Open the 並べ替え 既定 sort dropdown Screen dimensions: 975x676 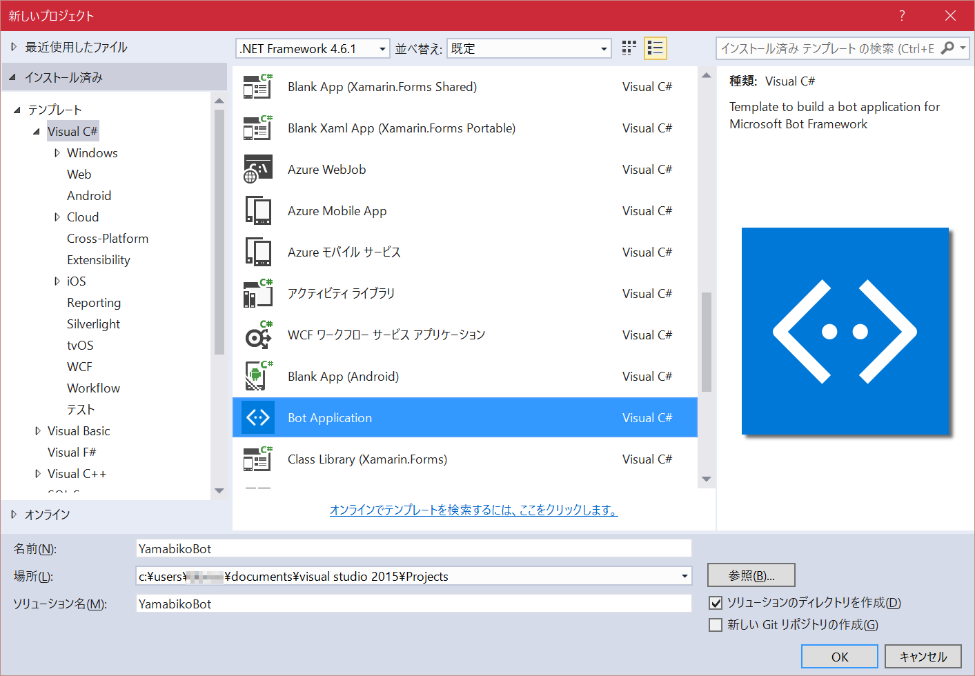tap(529, 49)
